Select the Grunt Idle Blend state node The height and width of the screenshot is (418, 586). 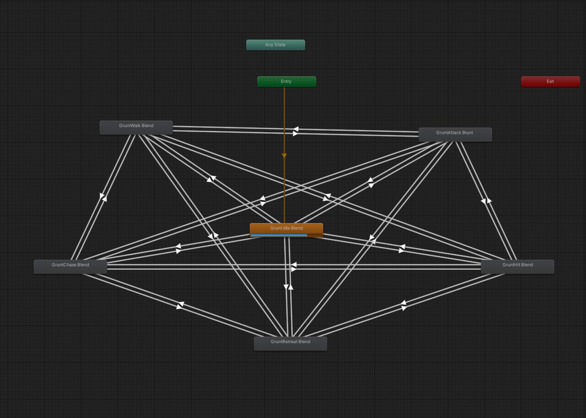coord(286,228)
